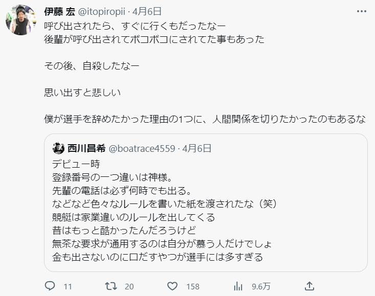
Task: Click the 9.6万 view count
Action: 261,286
